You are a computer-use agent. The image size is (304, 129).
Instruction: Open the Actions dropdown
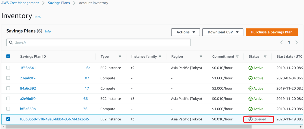186,32
